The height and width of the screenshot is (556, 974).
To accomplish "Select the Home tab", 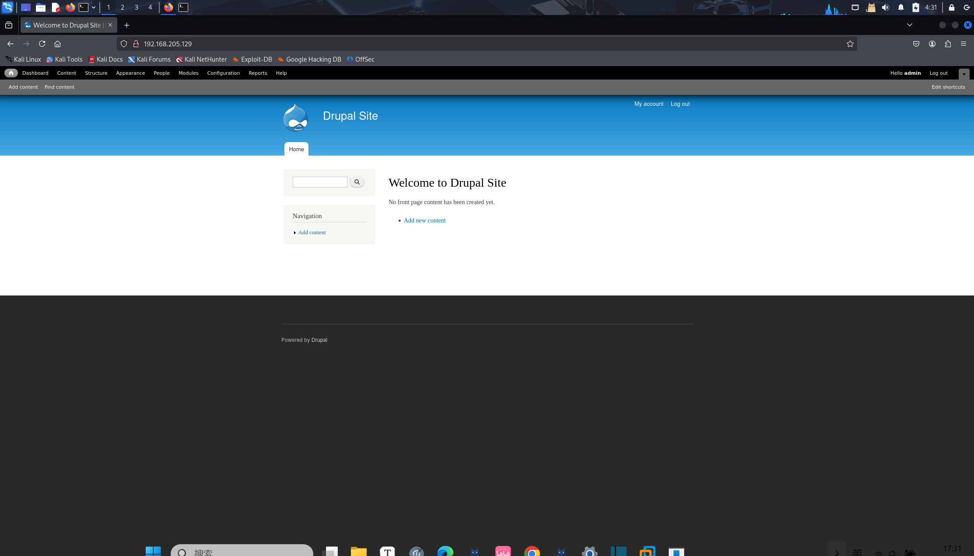I will [296, 149].
